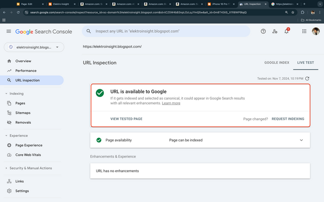
Task: Open the tab search dropdown arrow
Action: point(320,4)
